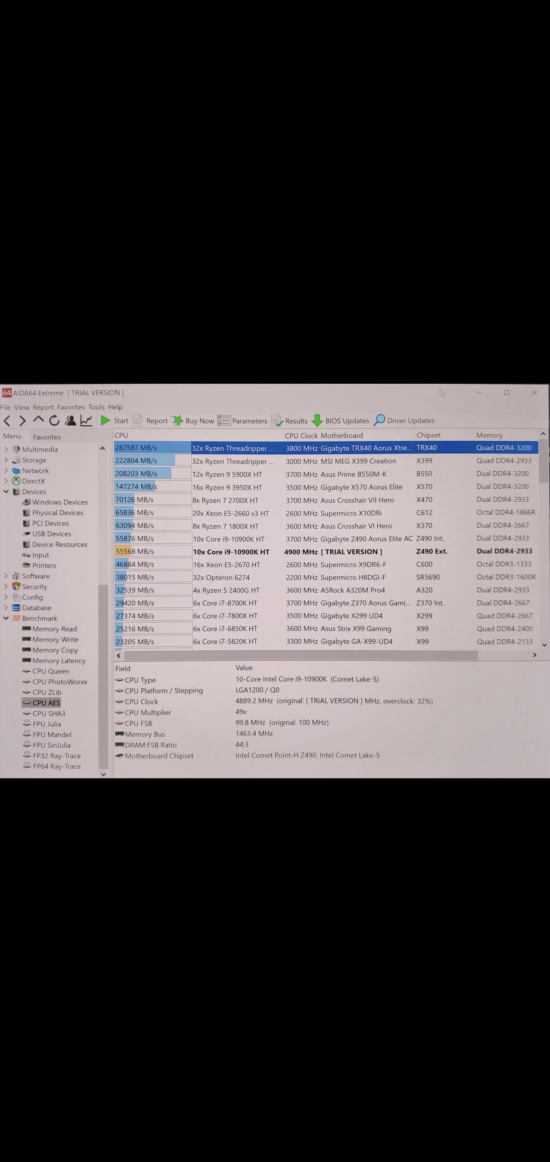
Task: Switch to the Favorites tab
Action: (47, 437)
